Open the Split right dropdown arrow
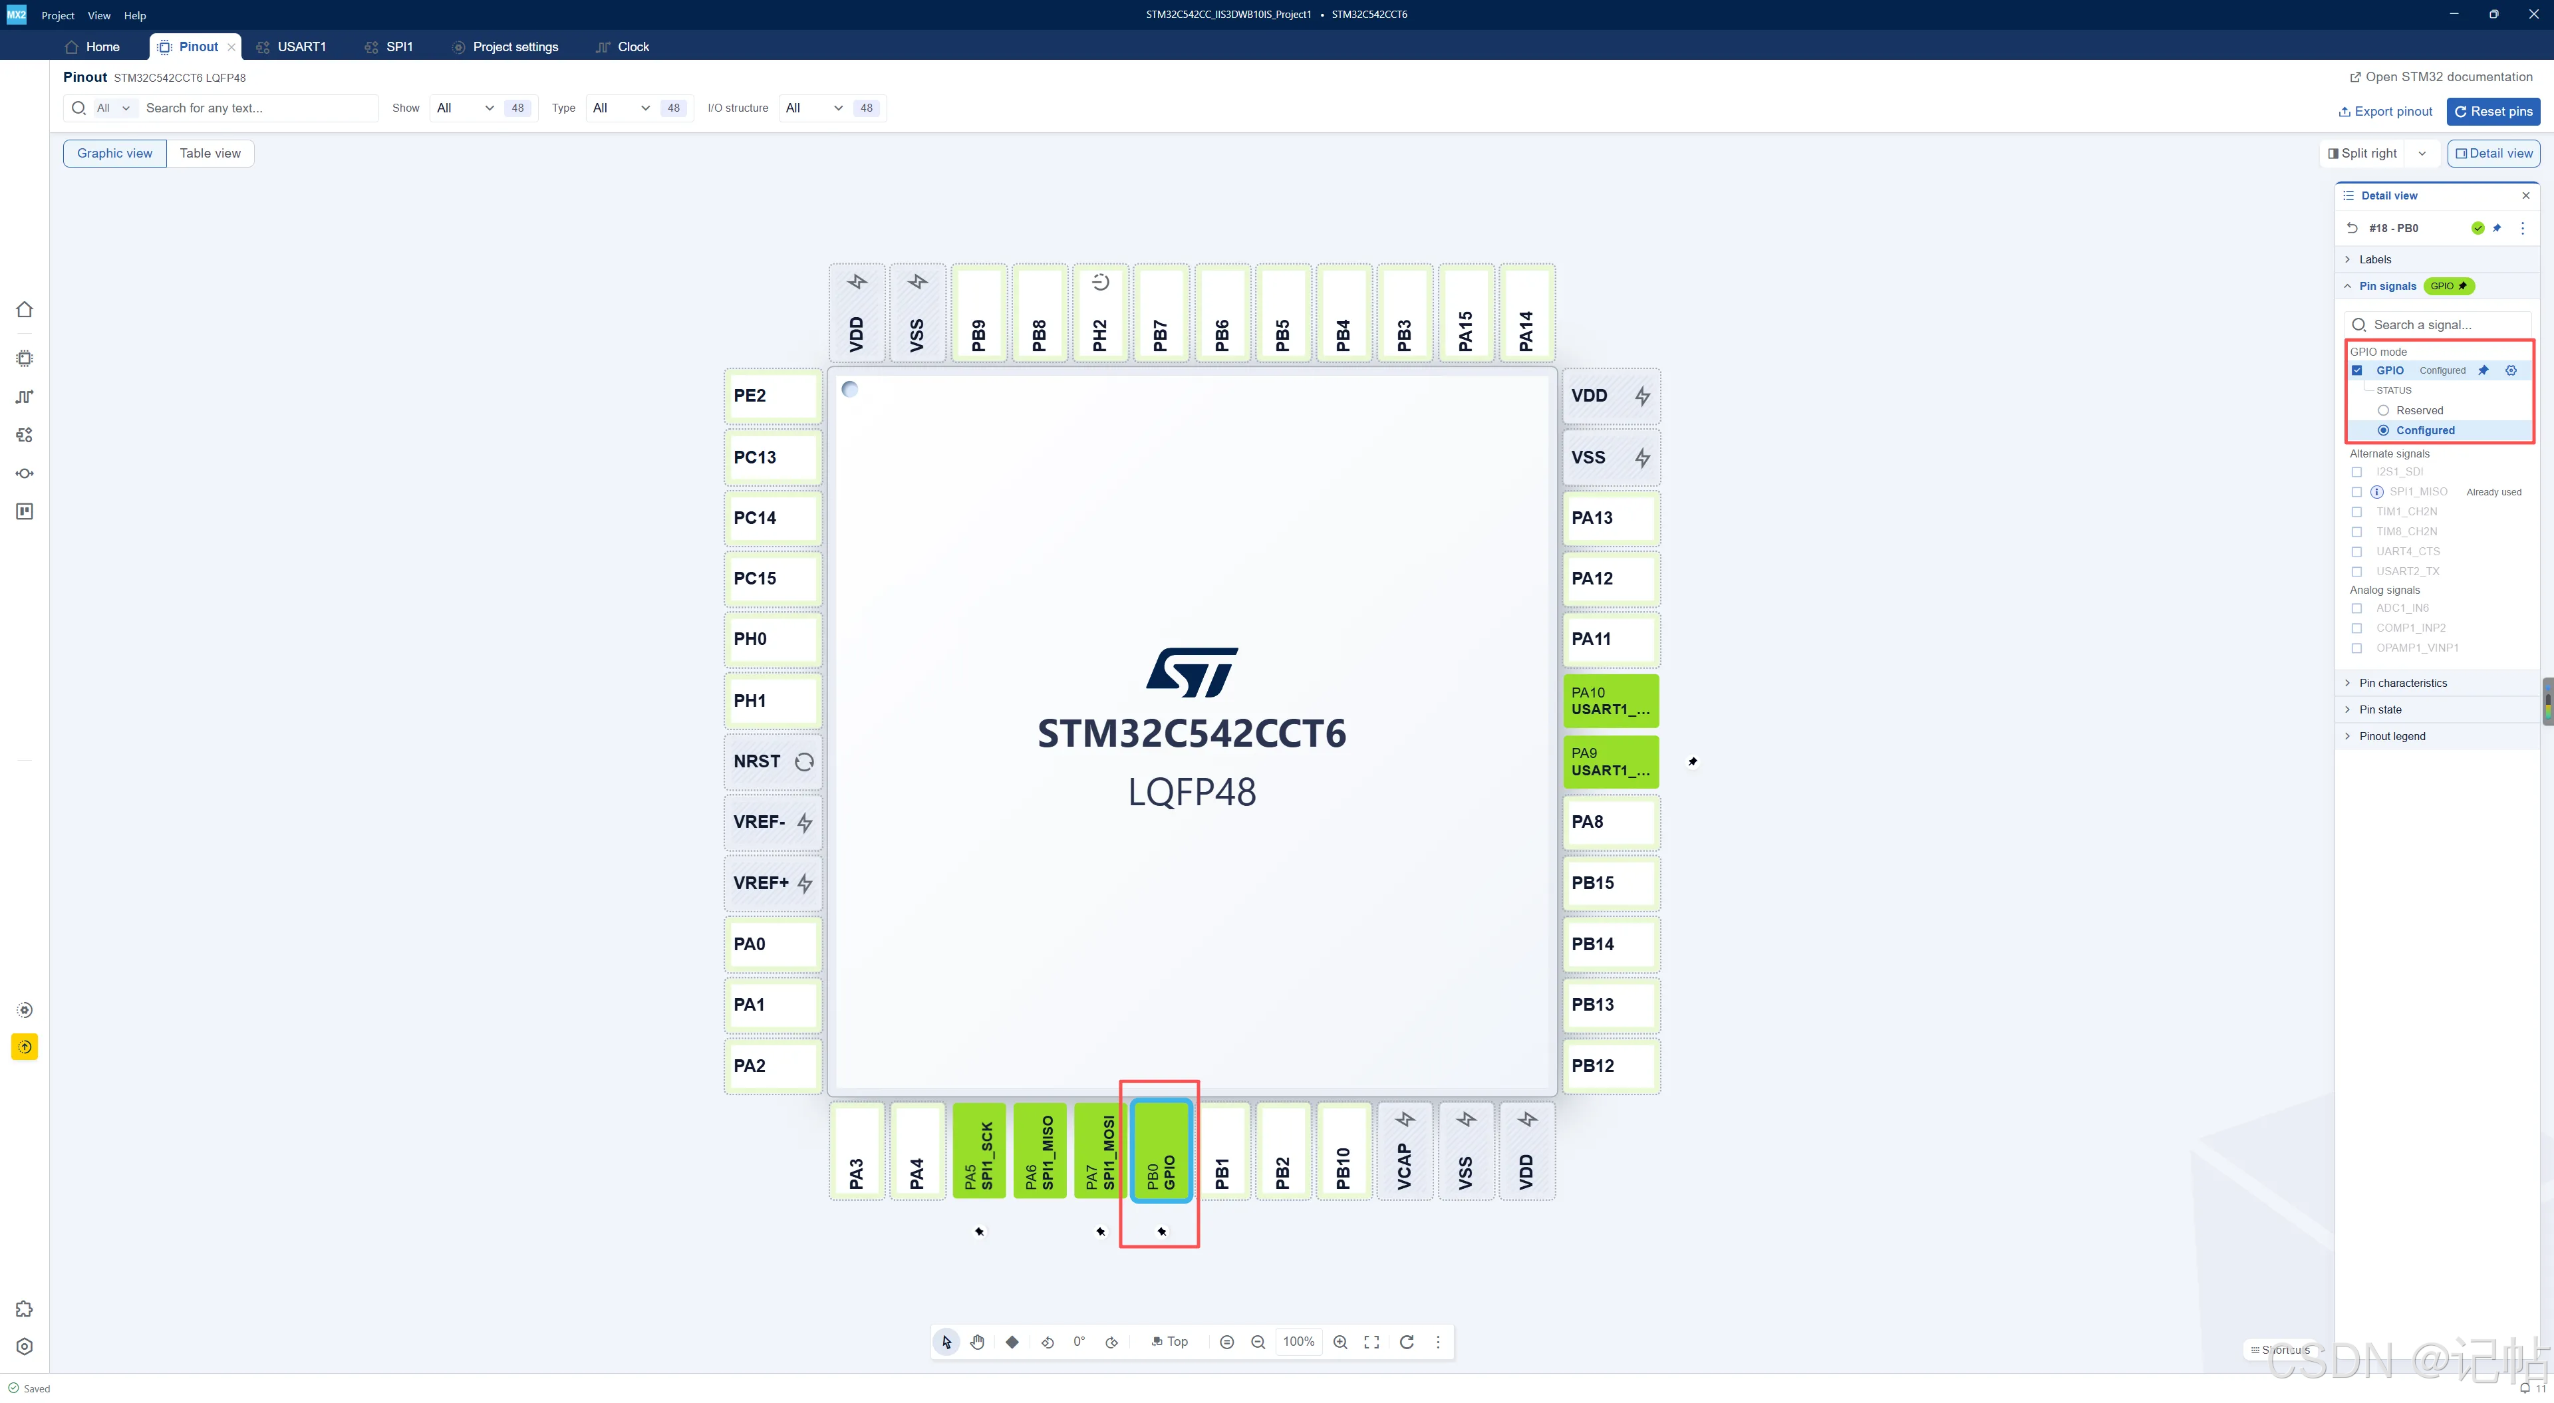The width and height of the screenshot is (2554, 1403). (x=2422, y=154)
